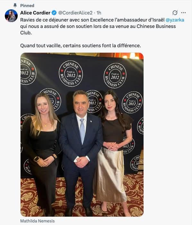Image resolution: width=192 pixels, height=225 pixels.
Task: Open the @yzarka mention link
Action: (x=175, y=20)
